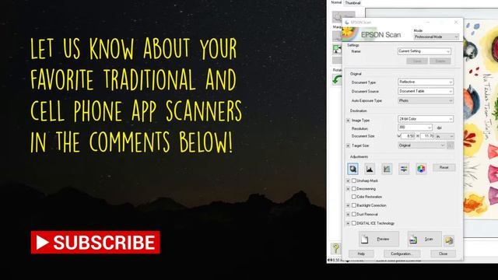Expand the Backlight Correction options
498x280 pixels.
348,205
